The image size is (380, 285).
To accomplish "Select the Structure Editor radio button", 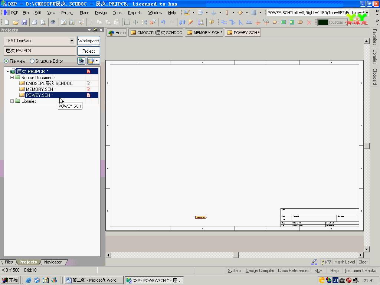I will tap(32, 61).
